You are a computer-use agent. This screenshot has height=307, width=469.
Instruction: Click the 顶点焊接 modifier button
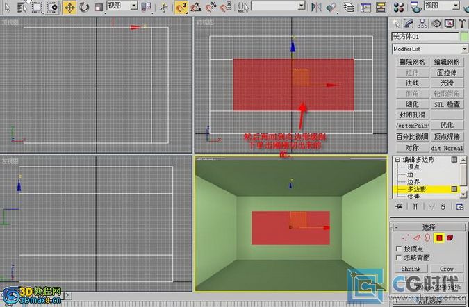pyautogui.click(x=447, y=137)
